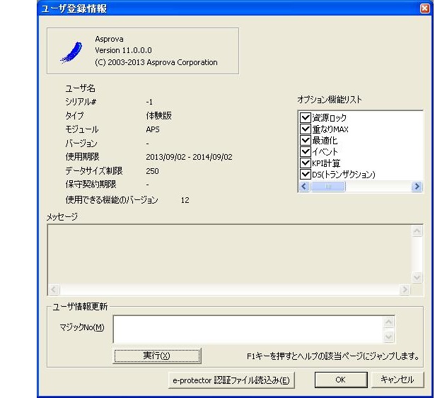Toggle the 重なりMAX checkbox
435x398 pixels.
click(x=305, y=129)
